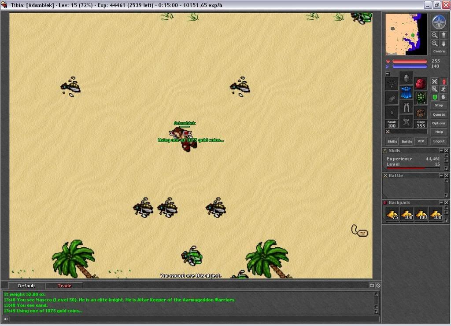Viewport: 451px width, 326px height.
Task: Select the empty ring slot
Action: (392, 113)
